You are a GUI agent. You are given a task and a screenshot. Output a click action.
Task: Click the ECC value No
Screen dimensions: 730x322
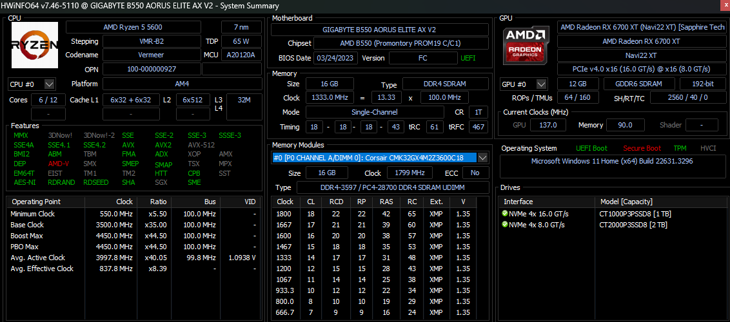[475, 173]
